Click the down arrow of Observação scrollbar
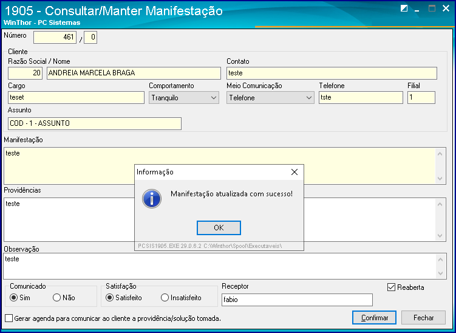 [x=441, y=273]
